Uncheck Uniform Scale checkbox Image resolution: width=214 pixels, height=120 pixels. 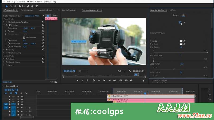click(x=24, y=37)
